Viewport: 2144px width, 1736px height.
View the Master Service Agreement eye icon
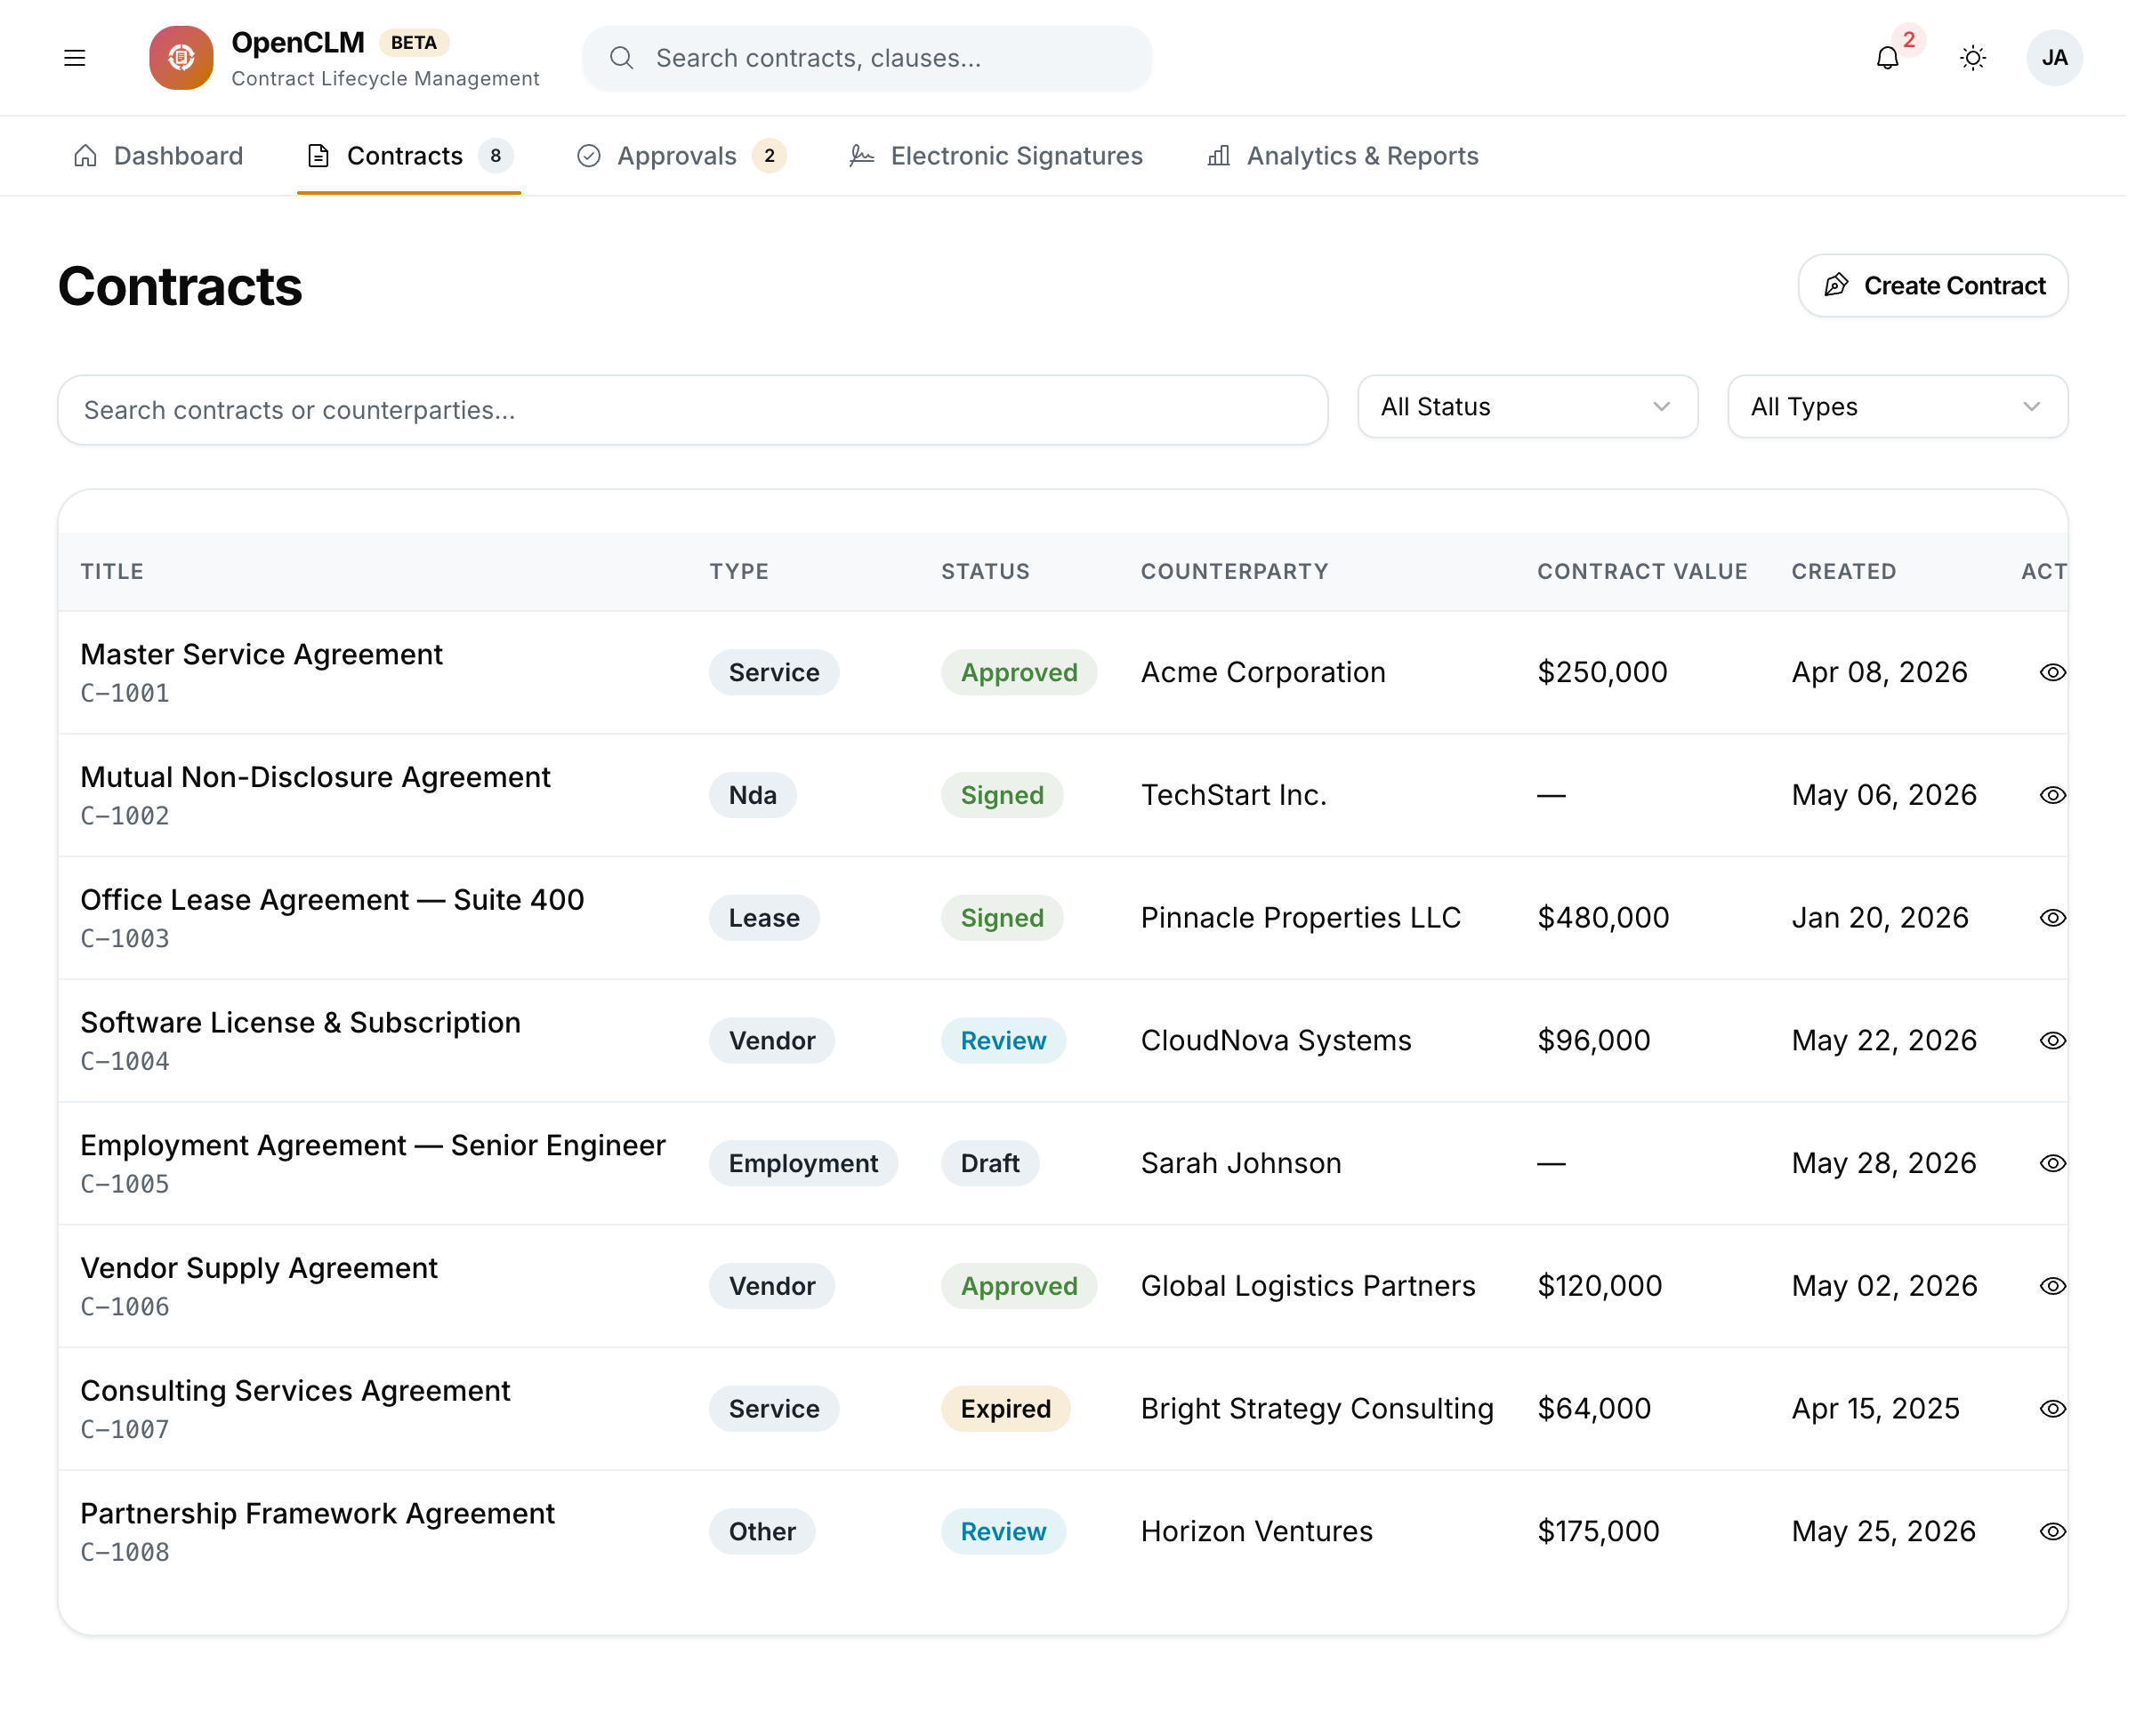coord(2053,672)
